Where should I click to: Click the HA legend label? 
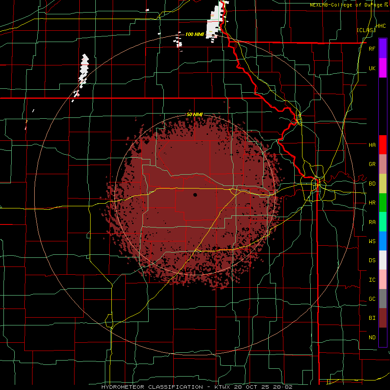372,145
